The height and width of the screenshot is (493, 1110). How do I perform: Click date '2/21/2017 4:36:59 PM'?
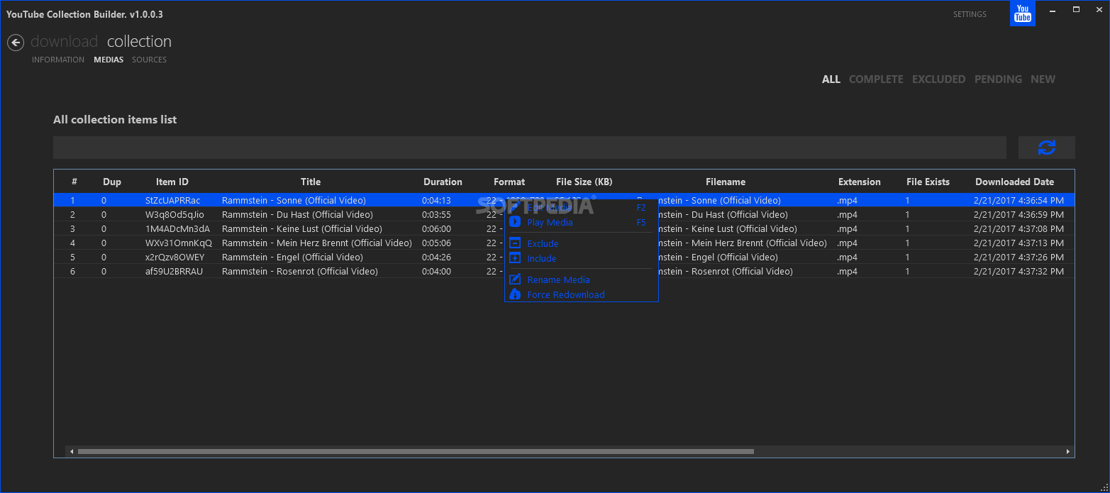tap(1019, 215)
